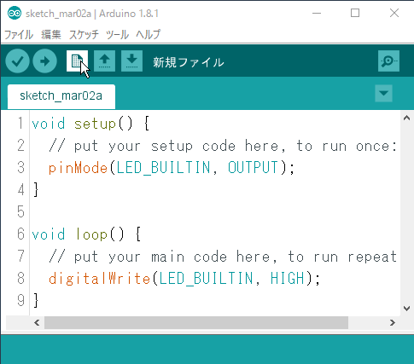Click the vertical scrollbar down arrow
Viewport: 414px width, 364px height.
(x=406, y=309)
